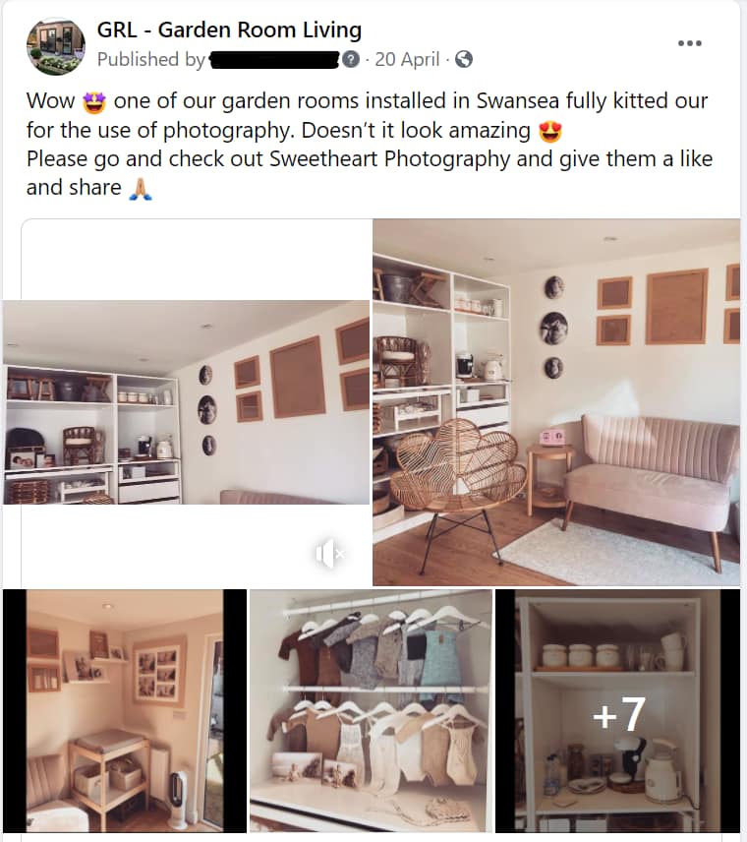Image resolution: width=747 pixels, height=842 pixels.
Task: Click the GRL page profile picture
Action: 56,46
